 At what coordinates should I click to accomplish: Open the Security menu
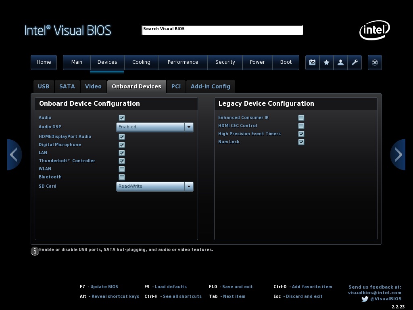point(225,63)
